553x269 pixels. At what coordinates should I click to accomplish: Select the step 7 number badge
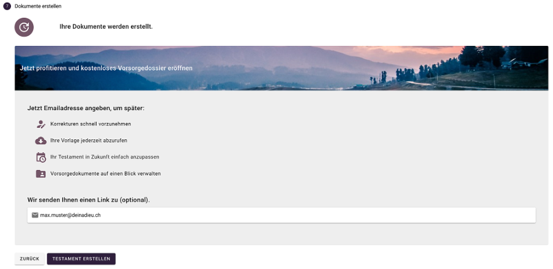pos(7,6)
